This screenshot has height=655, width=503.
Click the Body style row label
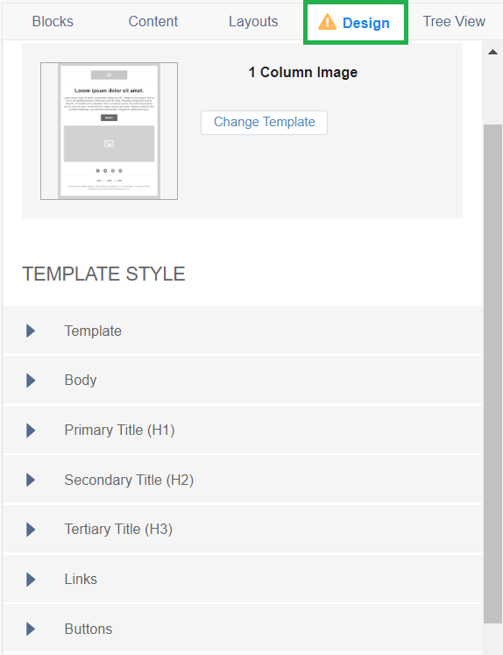(81, 381)
